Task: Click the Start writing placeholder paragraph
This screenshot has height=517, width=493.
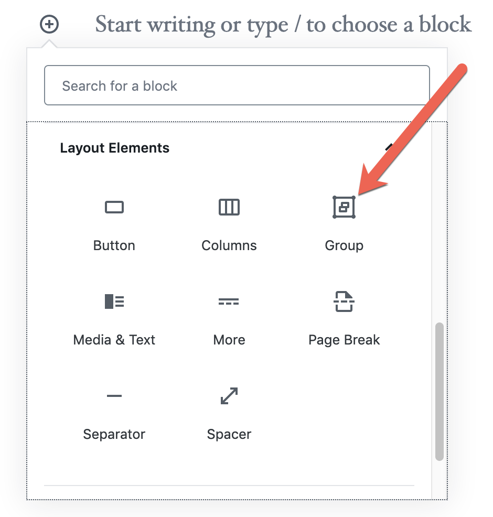Action: pos(283,25)
